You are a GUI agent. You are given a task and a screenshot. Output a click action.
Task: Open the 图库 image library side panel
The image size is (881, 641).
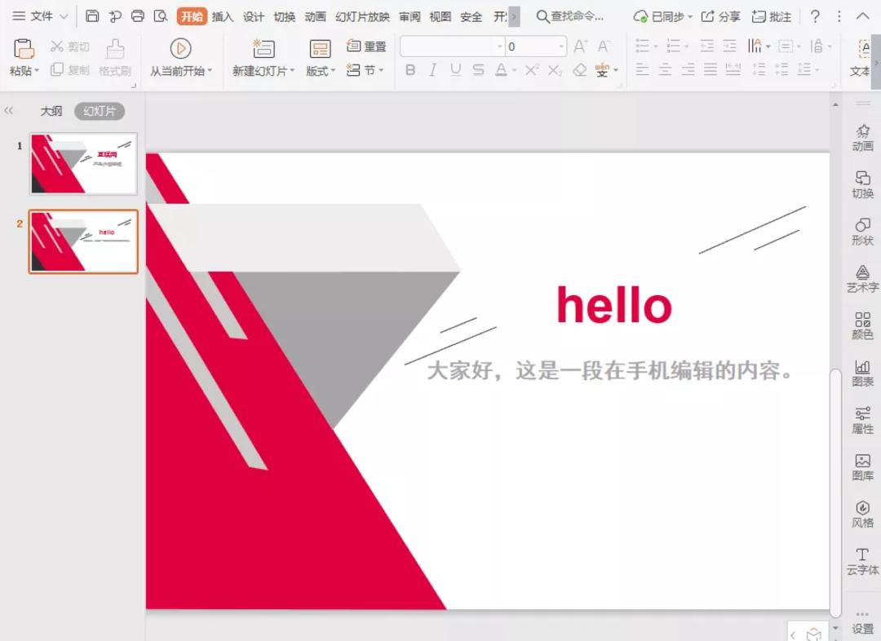862,466
